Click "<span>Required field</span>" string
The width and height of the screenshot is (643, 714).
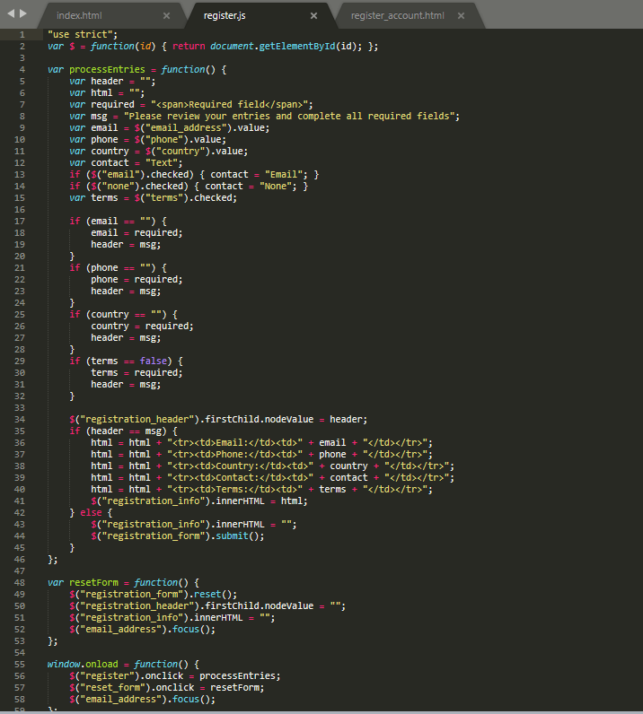point(229,105)
